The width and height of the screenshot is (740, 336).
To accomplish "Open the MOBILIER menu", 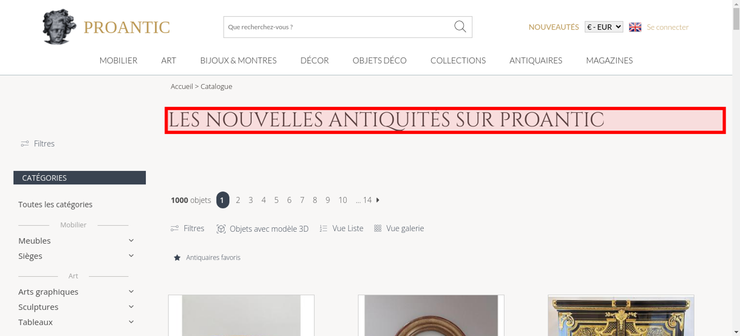I will click(118, 60).
